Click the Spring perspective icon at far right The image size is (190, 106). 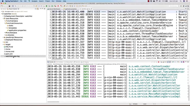[188, 6]
